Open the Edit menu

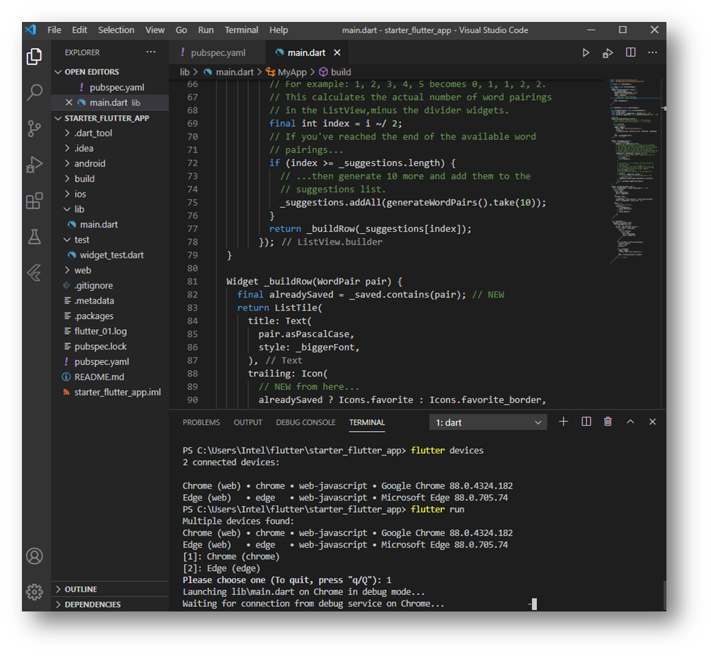(x=80, y=30)
